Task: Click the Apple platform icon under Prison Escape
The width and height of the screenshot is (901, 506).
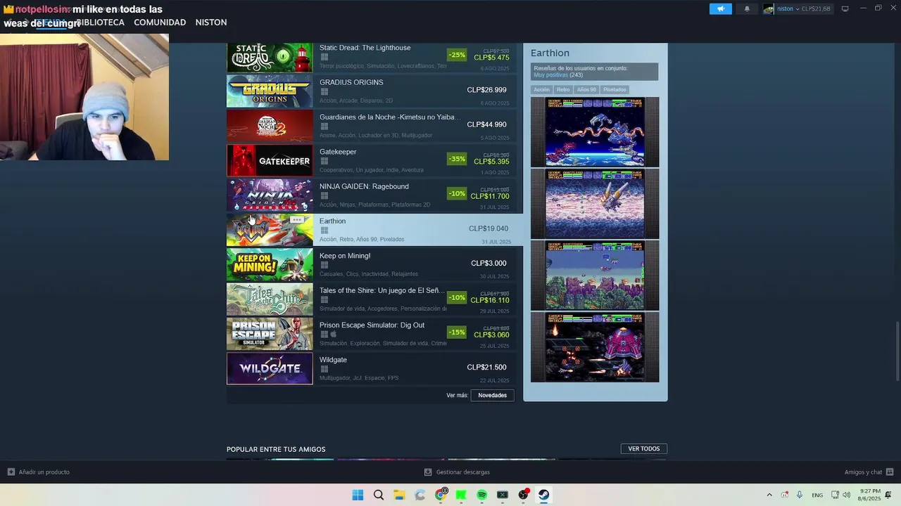Action: pos(334,335)
